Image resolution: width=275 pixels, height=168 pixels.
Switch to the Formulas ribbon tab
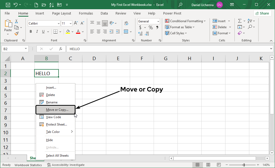(86, 13)
